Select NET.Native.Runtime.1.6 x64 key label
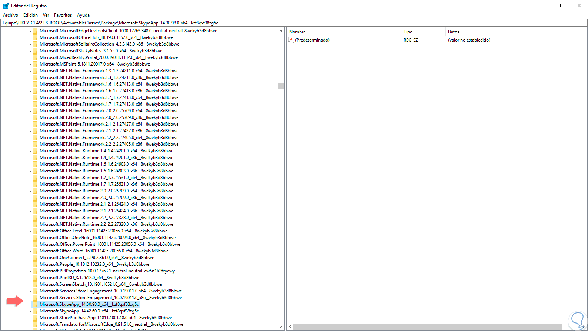 [106, 164]
